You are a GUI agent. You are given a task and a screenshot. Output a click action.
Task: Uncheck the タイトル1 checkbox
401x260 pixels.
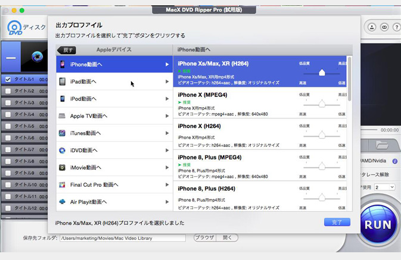8,80
